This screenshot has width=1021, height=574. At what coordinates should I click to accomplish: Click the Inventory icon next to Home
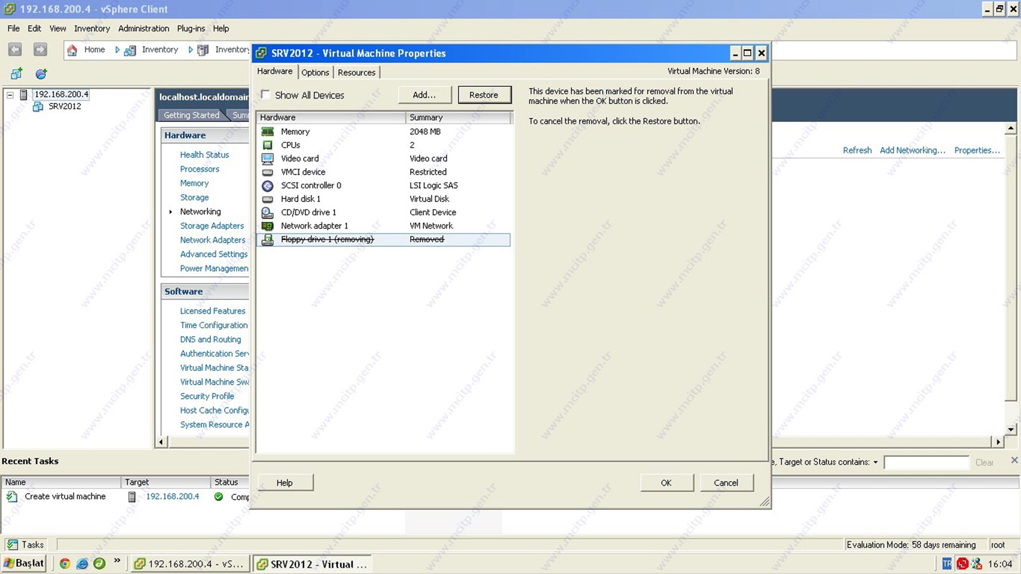[130, 50]
